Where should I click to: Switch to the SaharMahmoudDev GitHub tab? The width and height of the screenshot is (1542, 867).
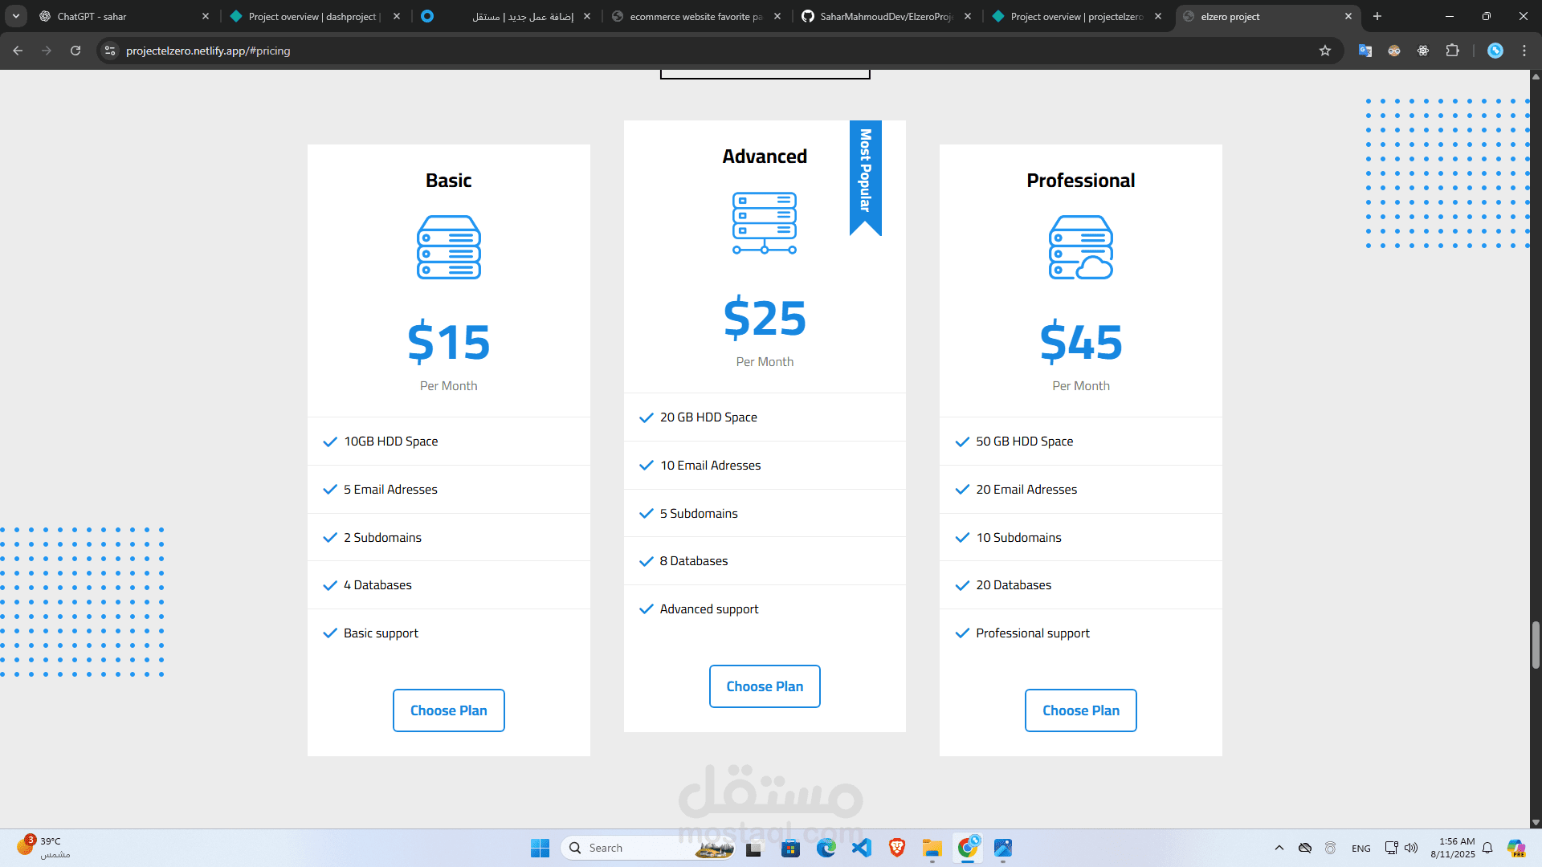pyautogui.click(x=883, y=16)
